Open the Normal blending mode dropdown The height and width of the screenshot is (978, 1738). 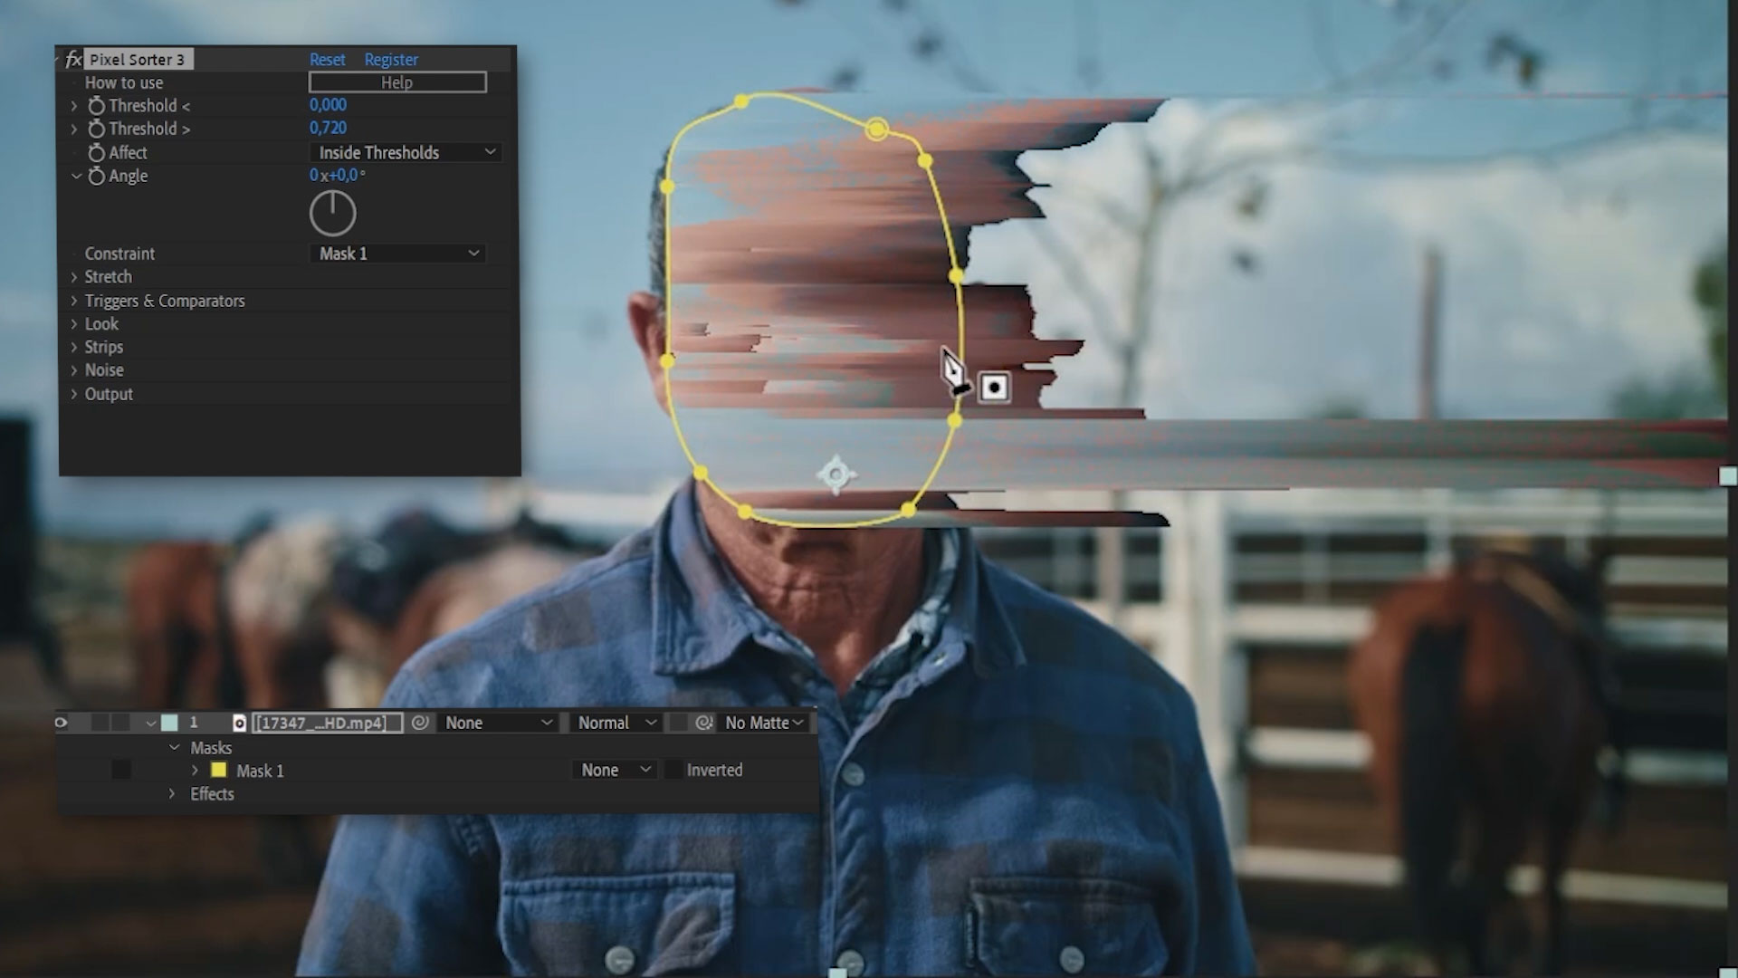[616, 723]
